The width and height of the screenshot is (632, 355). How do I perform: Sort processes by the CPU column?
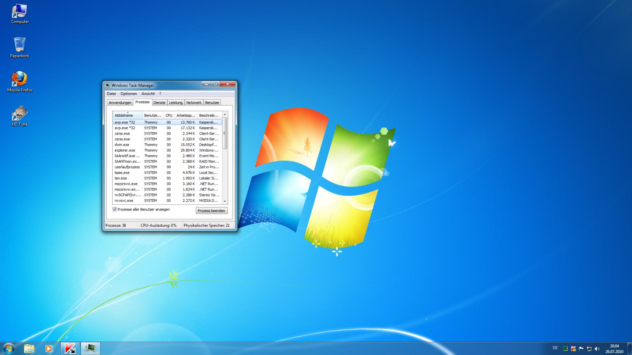pos(169,115)
